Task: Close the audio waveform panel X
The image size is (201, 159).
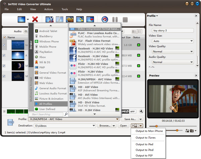Action: click(4, 111)
